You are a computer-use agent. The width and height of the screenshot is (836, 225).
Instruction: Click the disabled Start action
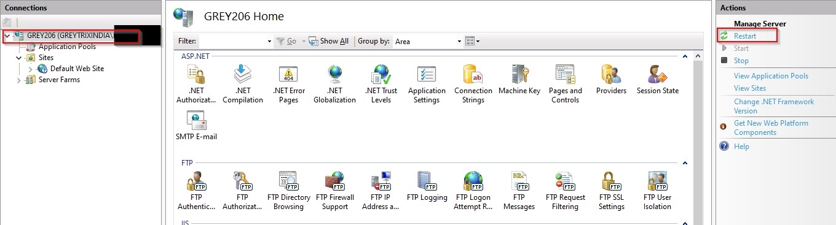tap(741, 48)
